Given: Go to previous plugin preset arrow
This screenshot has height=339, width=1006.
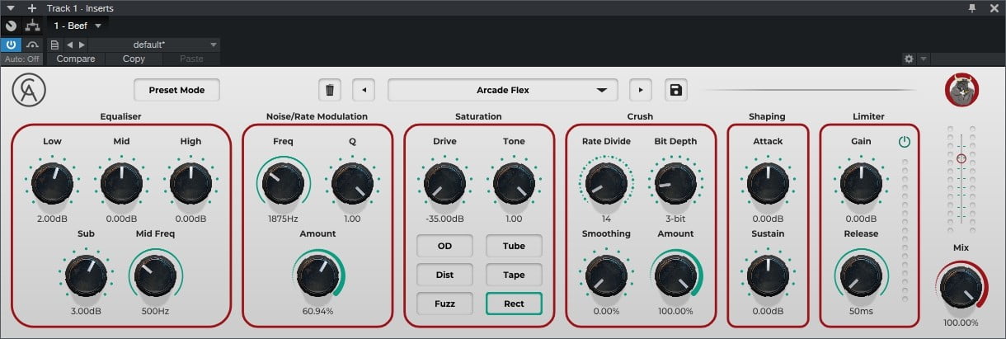Looking at the screenshot, I should click(364, 90).
